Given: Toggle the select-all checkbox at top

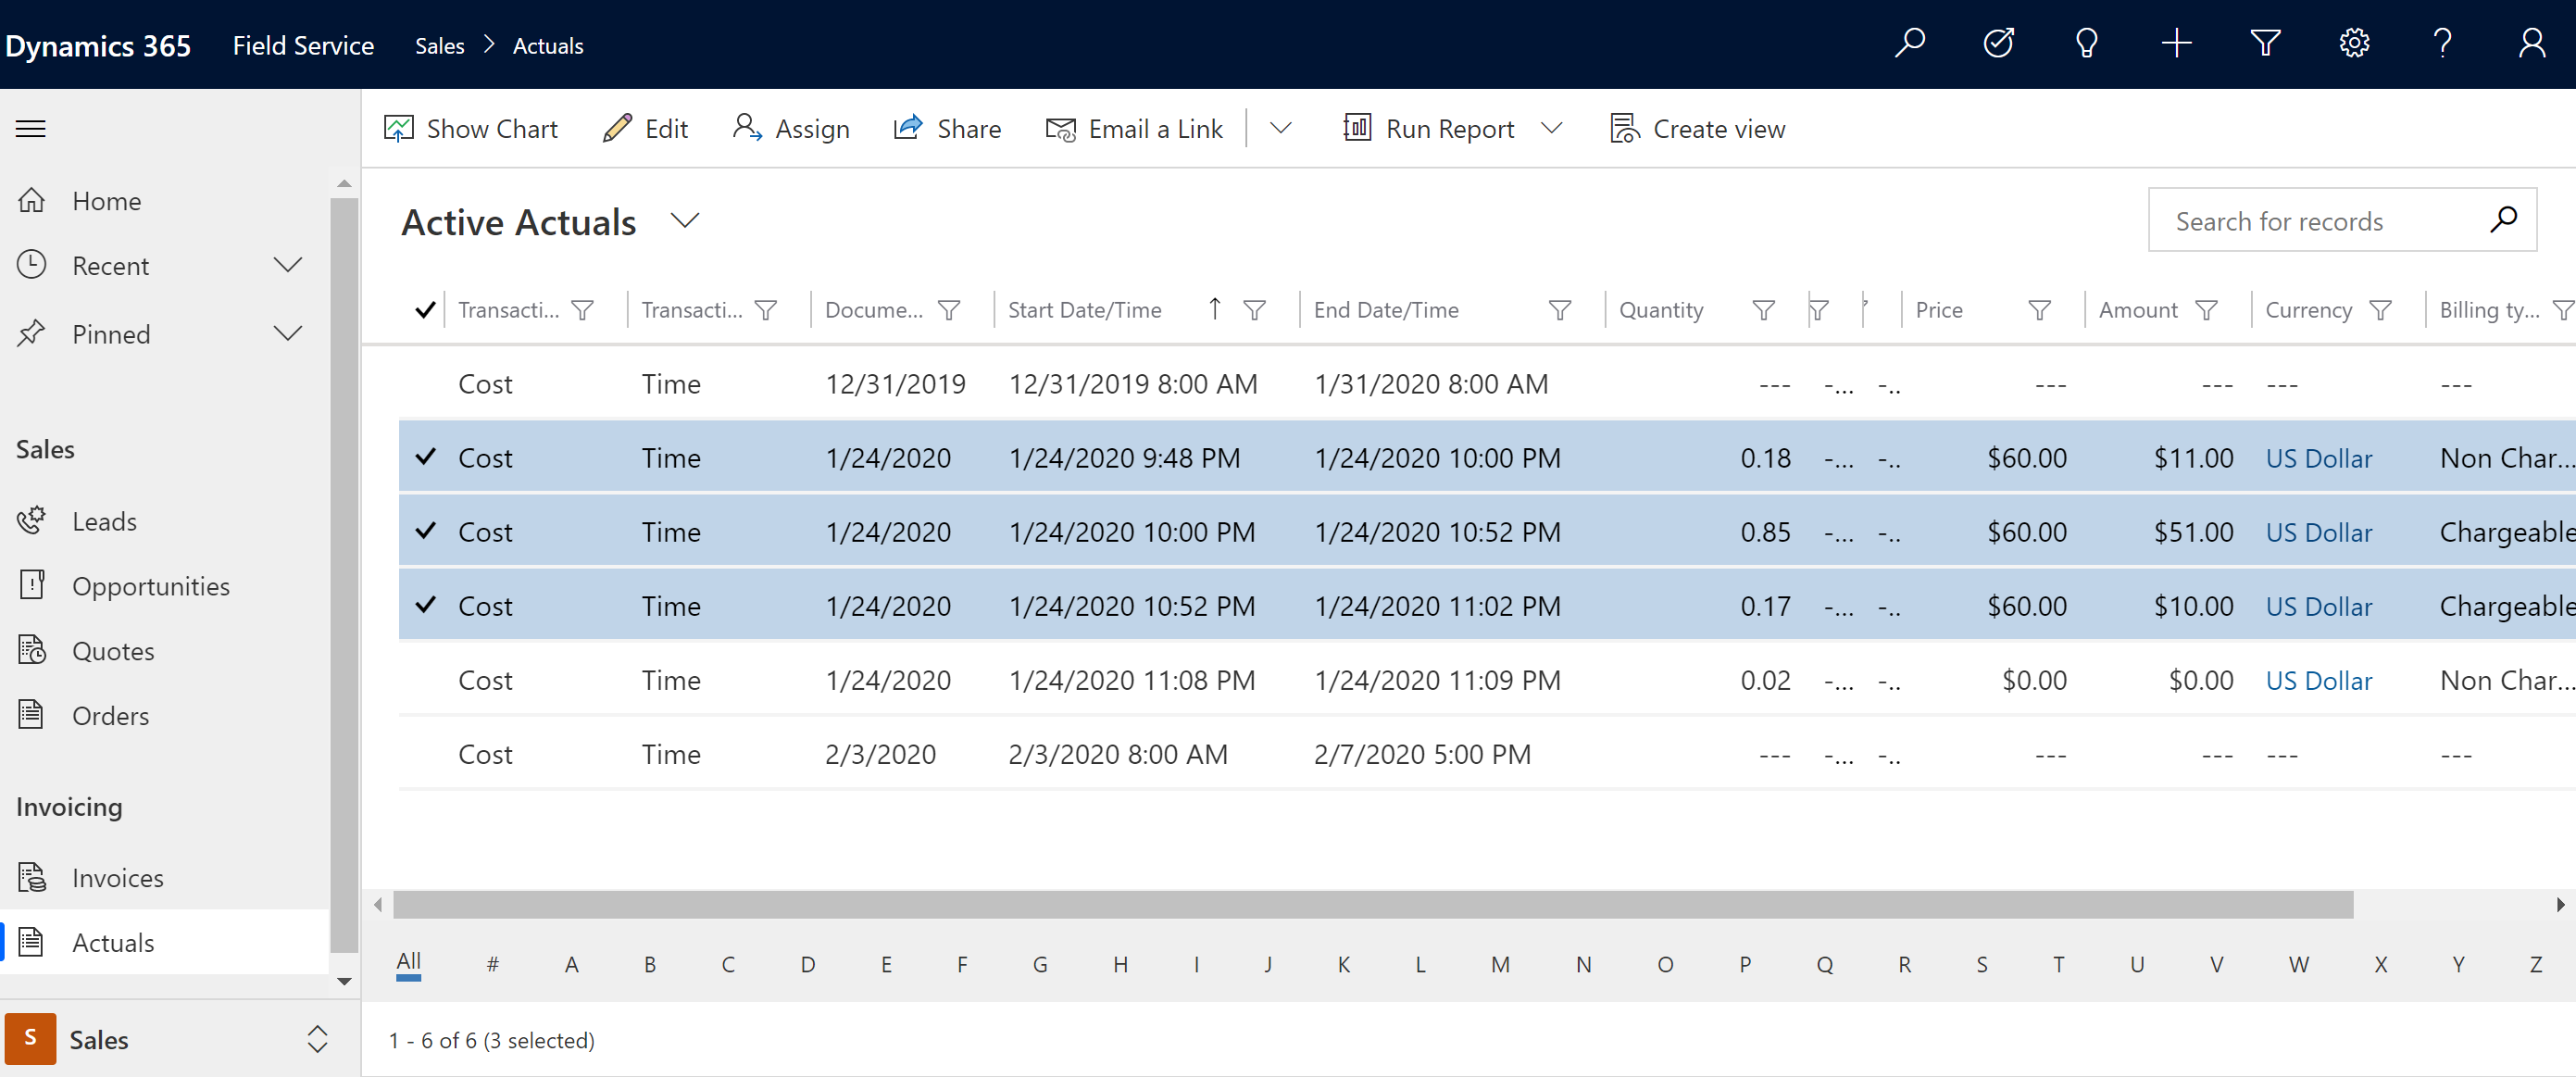Looking at the screenshot, I should pyautogui.click(x=424, y=311).
